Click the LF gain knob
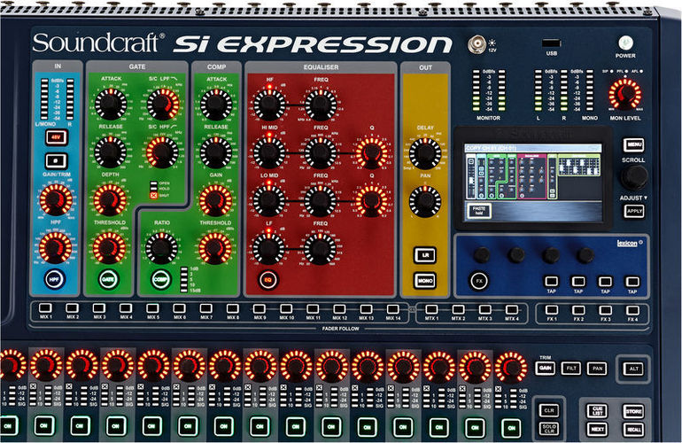This screenshot has width=682, height=443. 268,248
